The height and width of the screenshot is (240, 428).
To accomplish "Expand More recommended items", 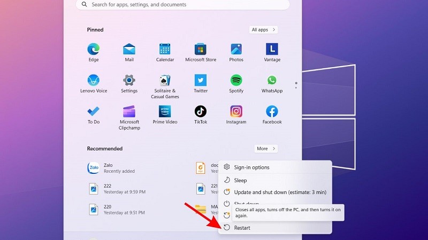I will coord(266,149).
